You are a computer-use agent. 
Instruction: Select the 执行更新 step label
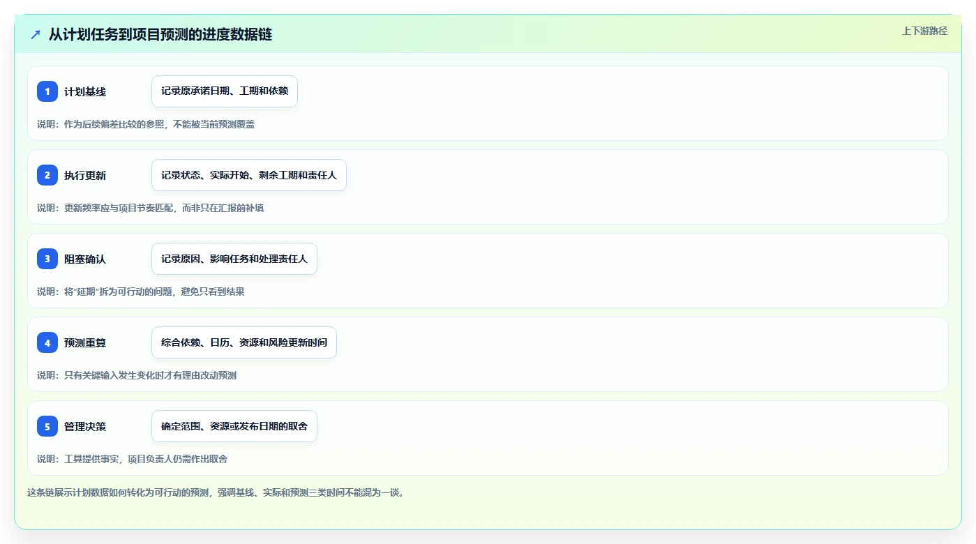tap(85, 176)
